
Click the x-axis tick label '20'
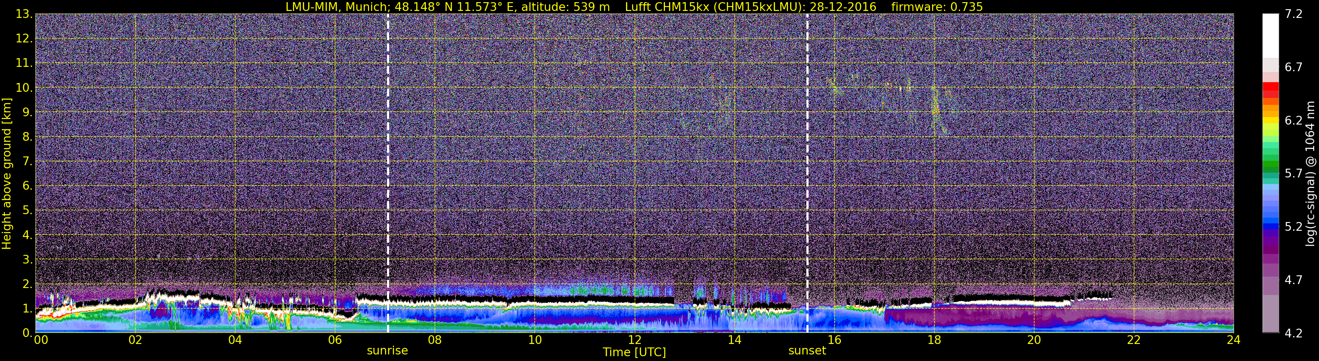coord(1034,340)
